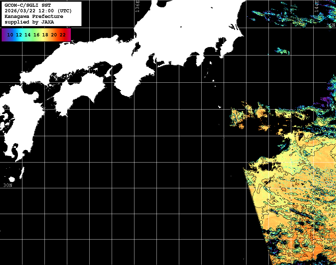
Task: Click round Yakushima island south of Kyushu
Action: [x=12, y=179]
